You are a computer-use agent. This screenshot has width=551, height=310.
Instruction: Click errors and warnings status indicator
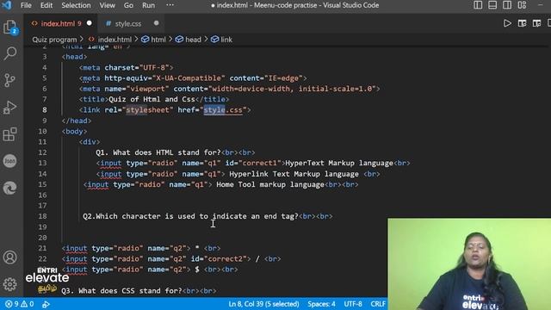click(x=20, y=304)
